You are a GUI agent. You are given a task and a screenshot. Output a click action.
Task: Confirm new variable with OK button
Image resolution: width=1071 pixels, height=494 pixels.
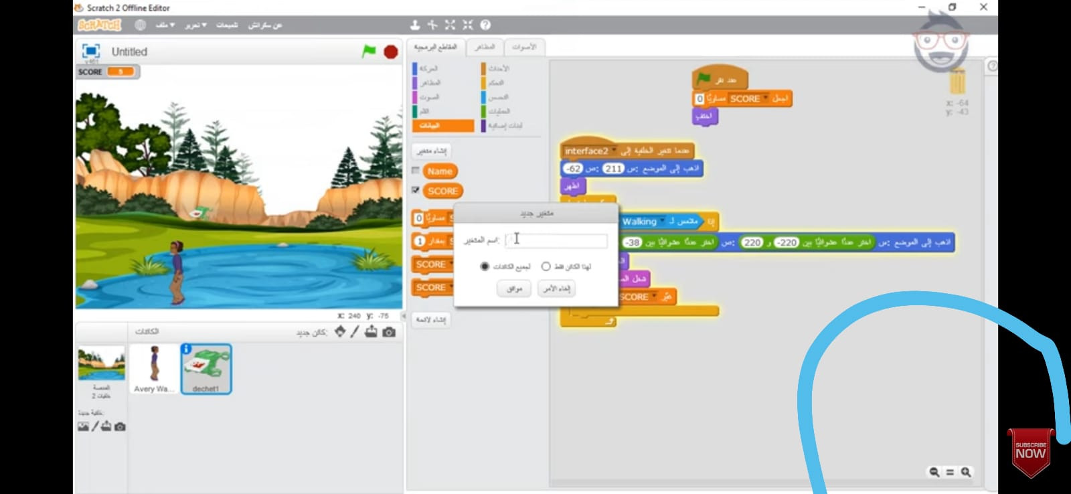[x=514, y=289]
